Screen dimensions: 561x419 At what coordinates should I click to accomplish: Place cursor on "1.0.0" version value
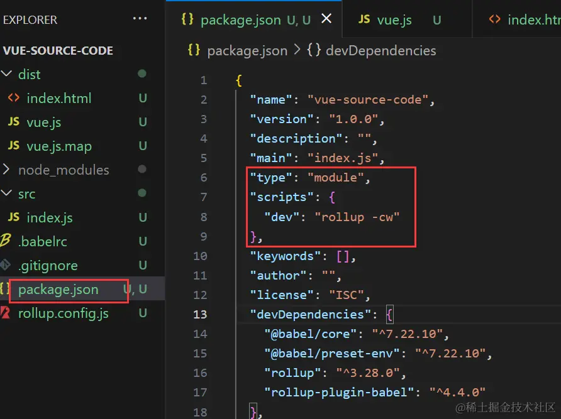353,119
